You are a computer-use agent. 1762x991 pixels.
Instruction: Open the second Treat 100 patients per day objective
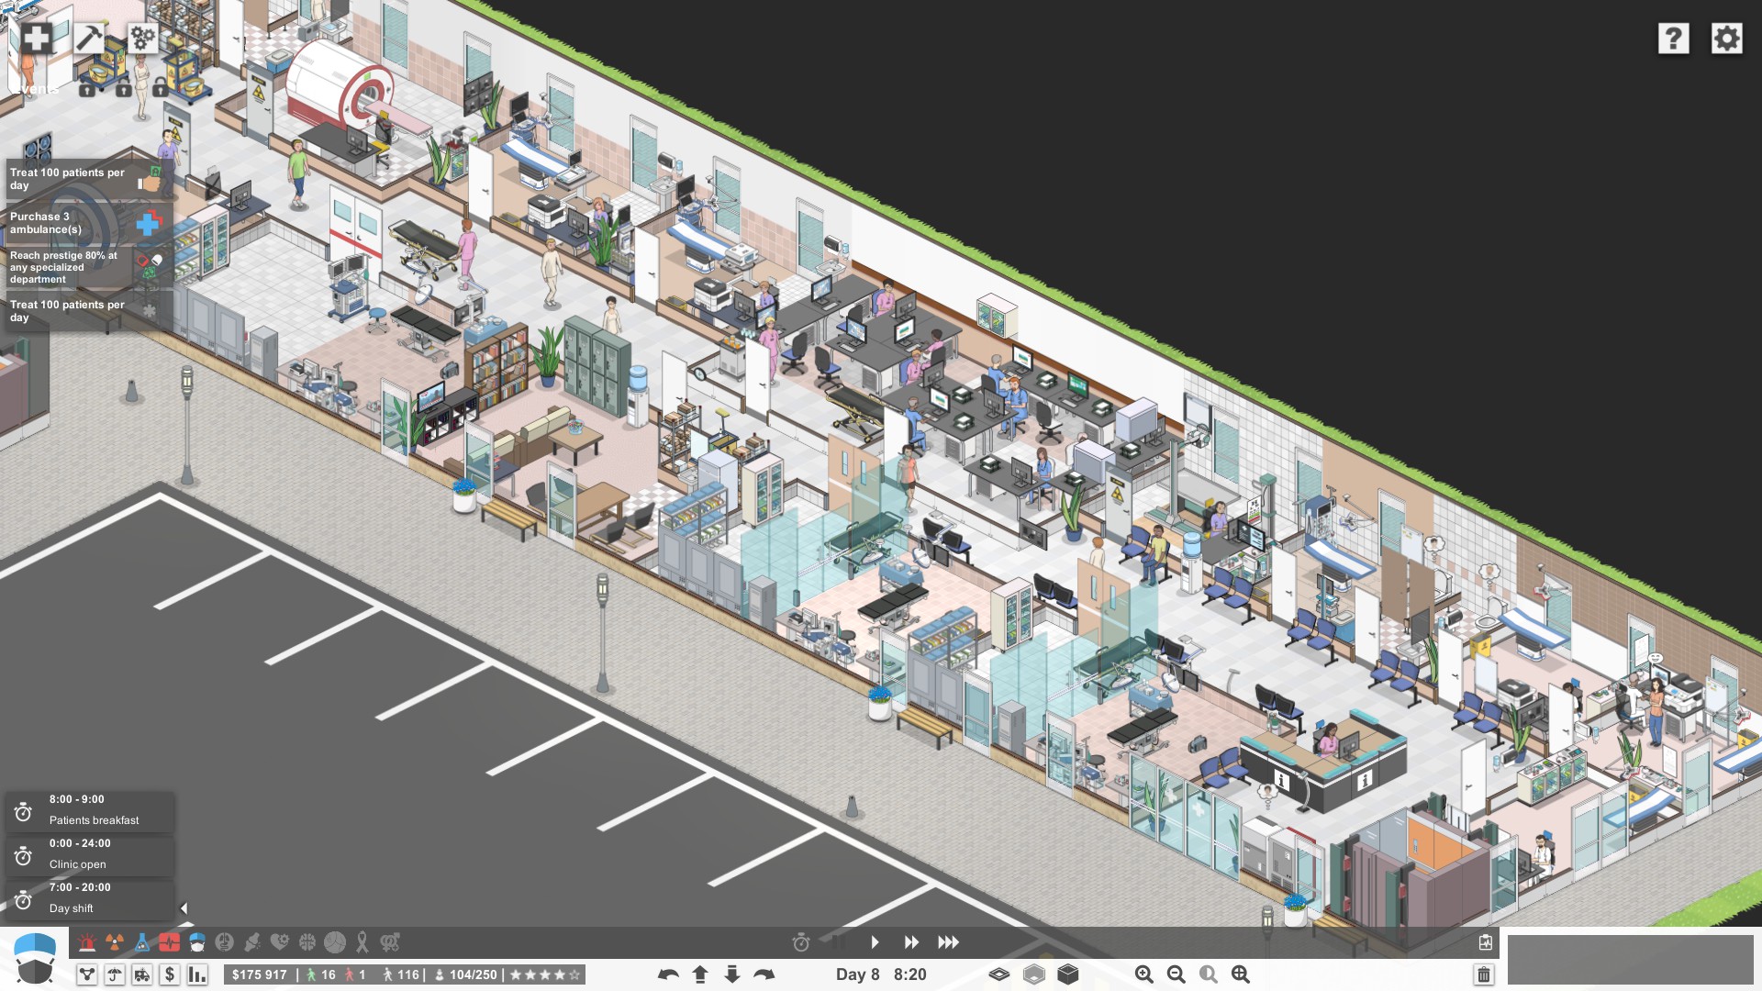88,311
